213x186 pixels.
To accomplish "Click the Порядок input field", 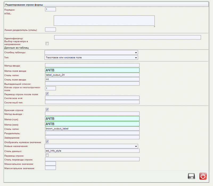I will pos(50,9).
